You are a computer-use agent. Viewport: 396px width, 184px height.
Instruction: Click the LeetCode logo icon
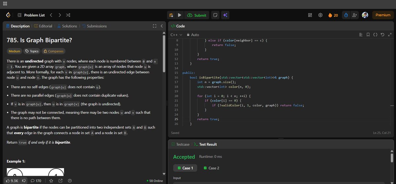(x=8, y=15)
